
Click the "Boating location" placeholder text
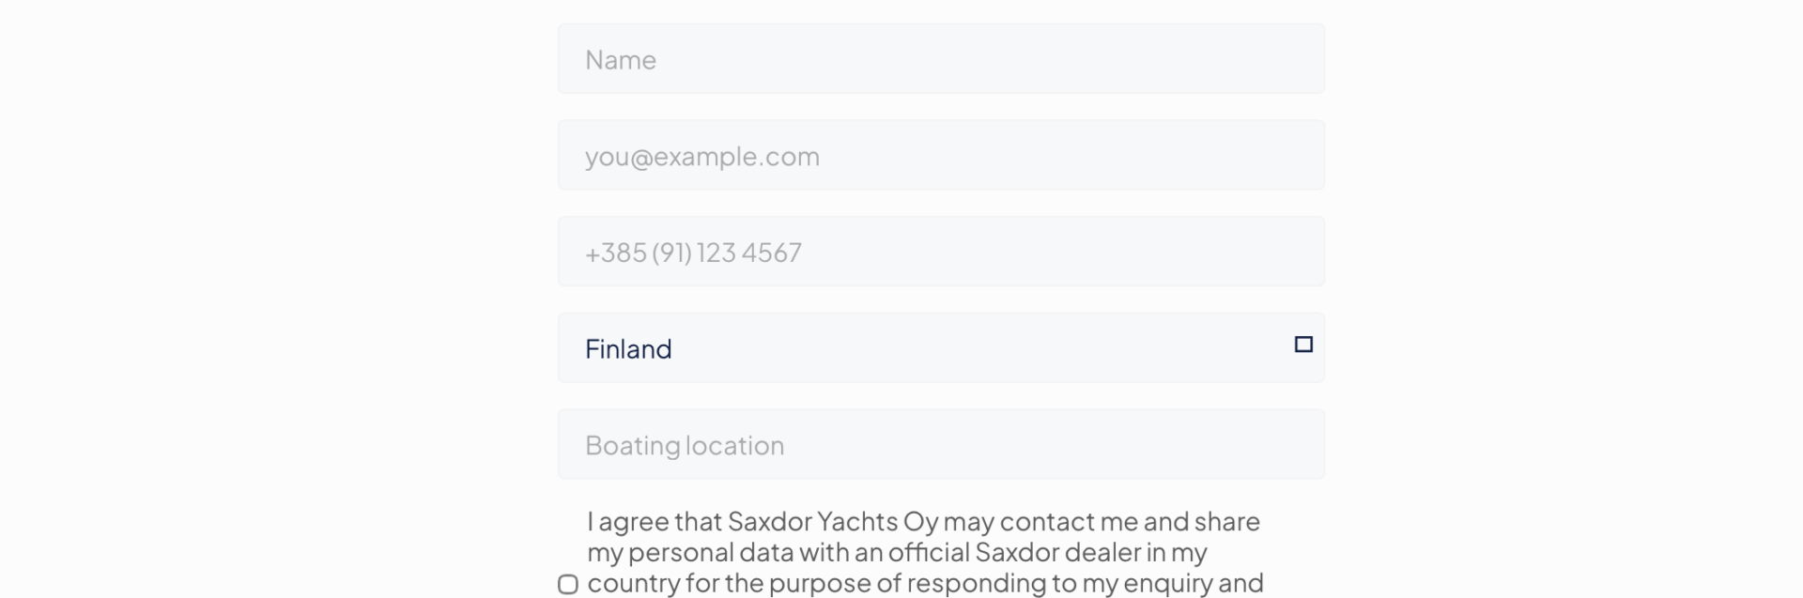click(x=685, y=445)
